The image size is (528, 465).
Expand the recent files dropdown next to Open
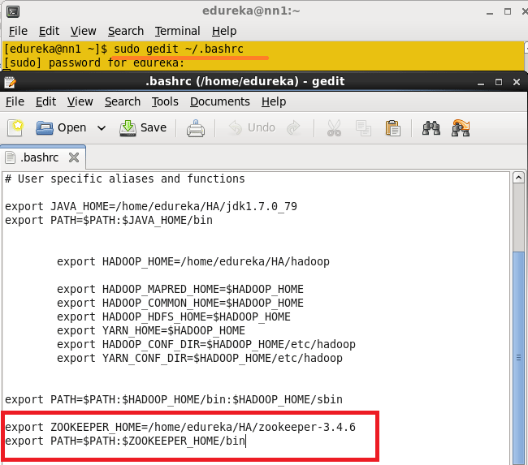click(x=101, y=128)
